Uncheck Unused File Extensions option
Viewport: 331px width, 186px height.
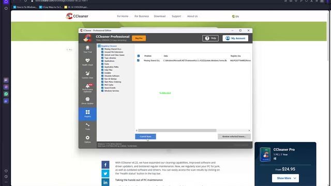click(x=102, y=52)
